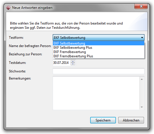The image size is (154, 134).
Task: Click Bemerkungen scrollbar down arrow
Action: (142, 107)
